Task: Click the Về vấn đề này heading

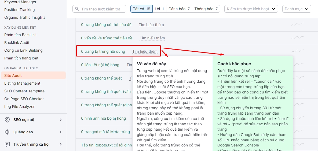Action: (x=152, y=64)
